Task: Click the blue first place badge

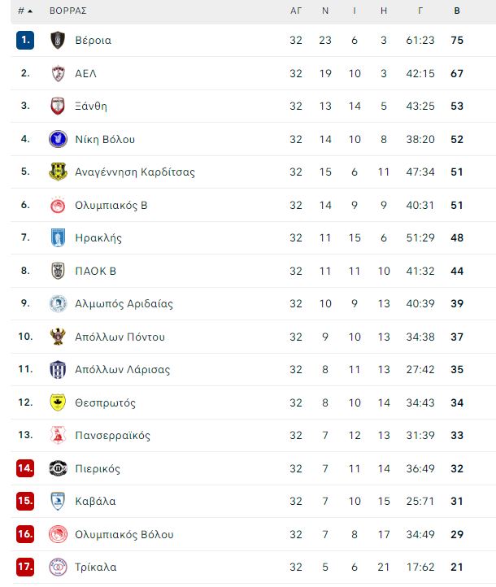Action: (25, 40)
